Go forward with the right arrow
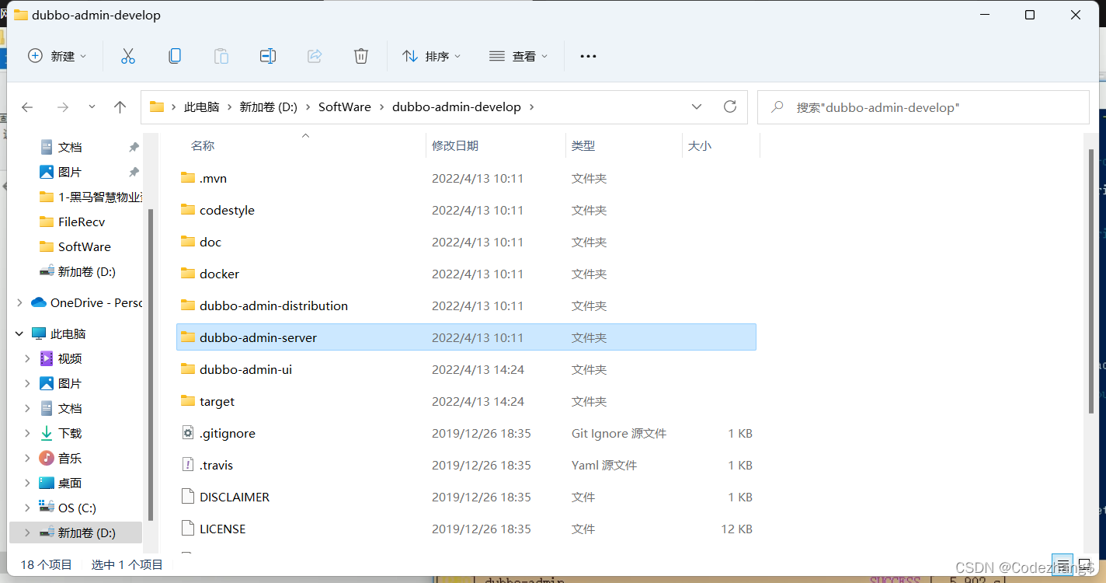The height and width of the screenshot is (583, 1106). tap(63, 107)
